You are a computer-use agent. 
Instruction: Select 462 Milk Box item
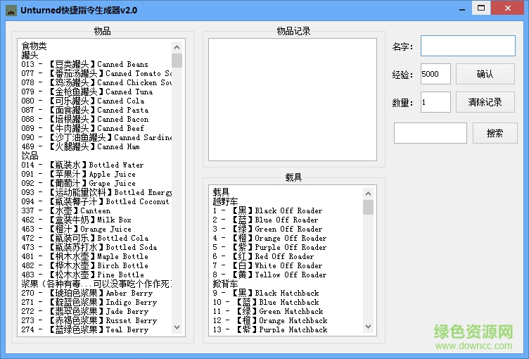[x=76, y=220]
